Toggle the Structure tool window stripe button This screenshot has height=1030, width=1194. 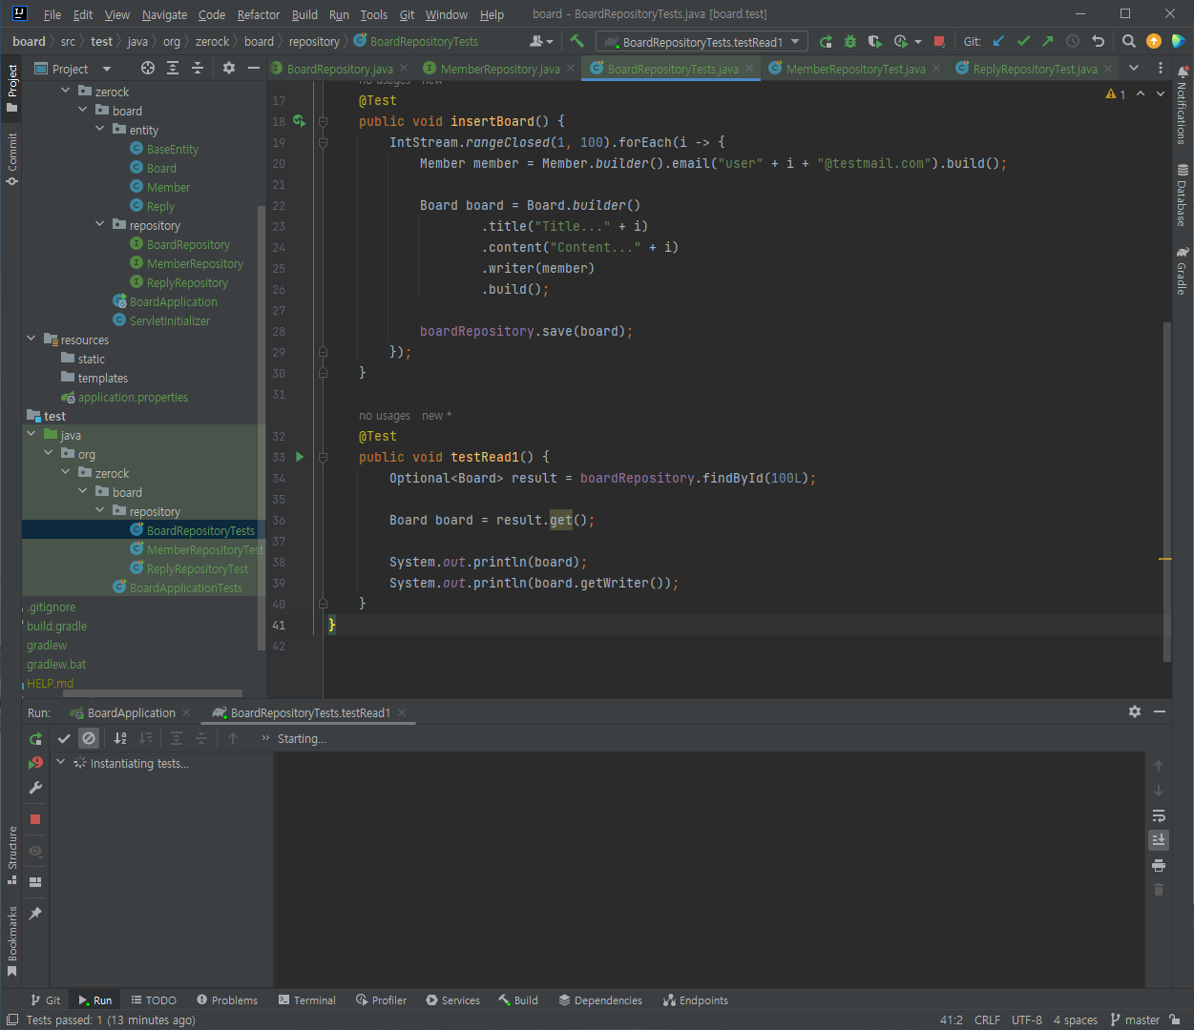pyautogui.click(x=12, y=855)
